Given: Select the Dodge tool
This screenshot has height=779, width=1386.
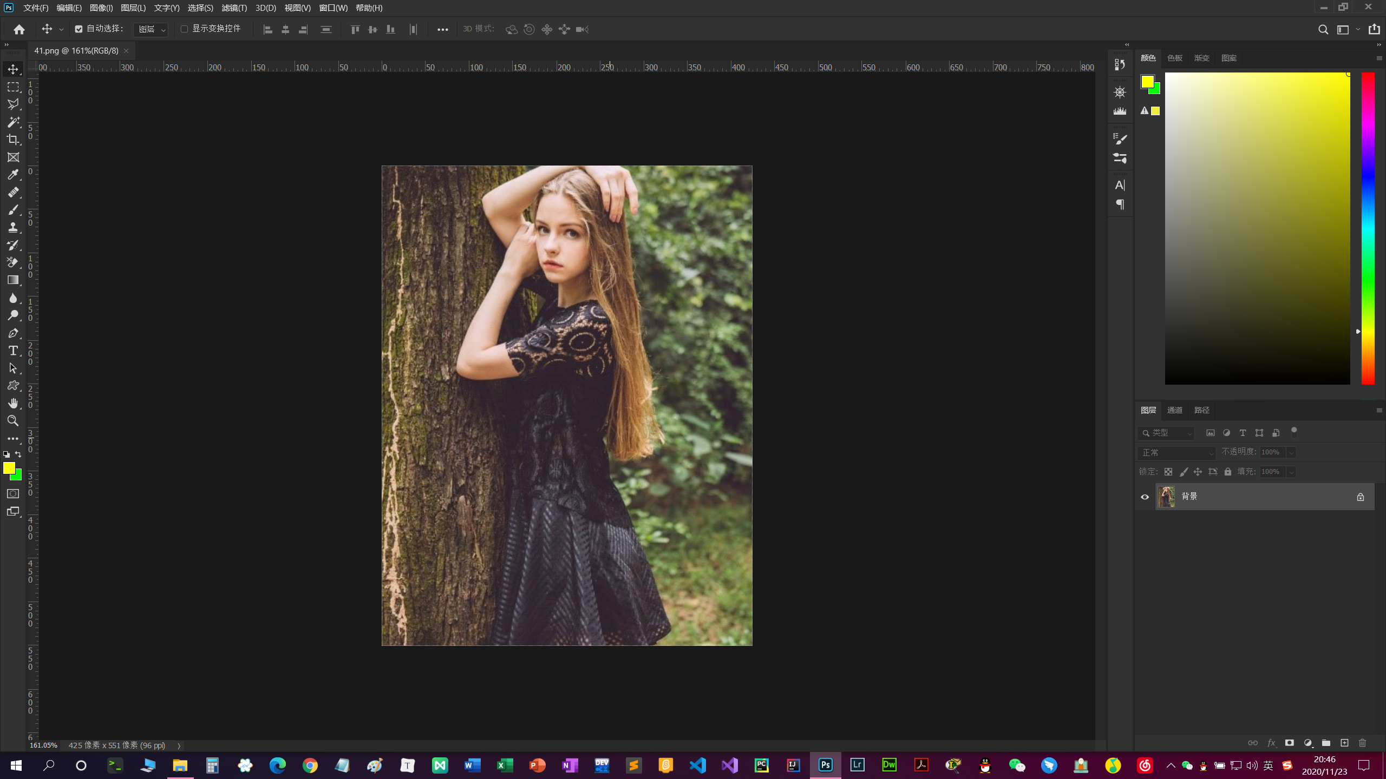Looking at the screenshot, I should coord(13,315).
